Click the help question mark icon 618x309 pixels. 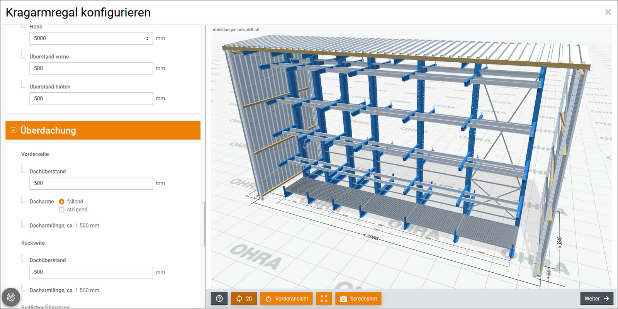(x=219, y=299)
